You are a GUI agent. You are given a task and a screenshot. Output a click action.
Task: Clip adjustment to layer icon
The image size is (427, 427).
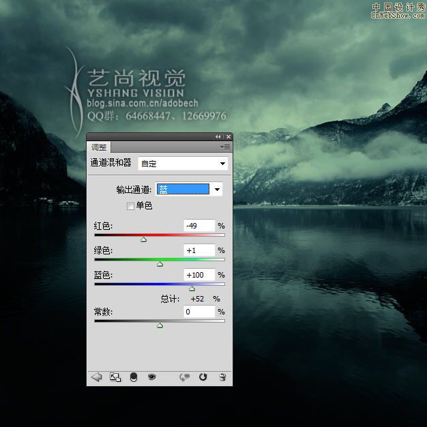[x=134, y=377]
